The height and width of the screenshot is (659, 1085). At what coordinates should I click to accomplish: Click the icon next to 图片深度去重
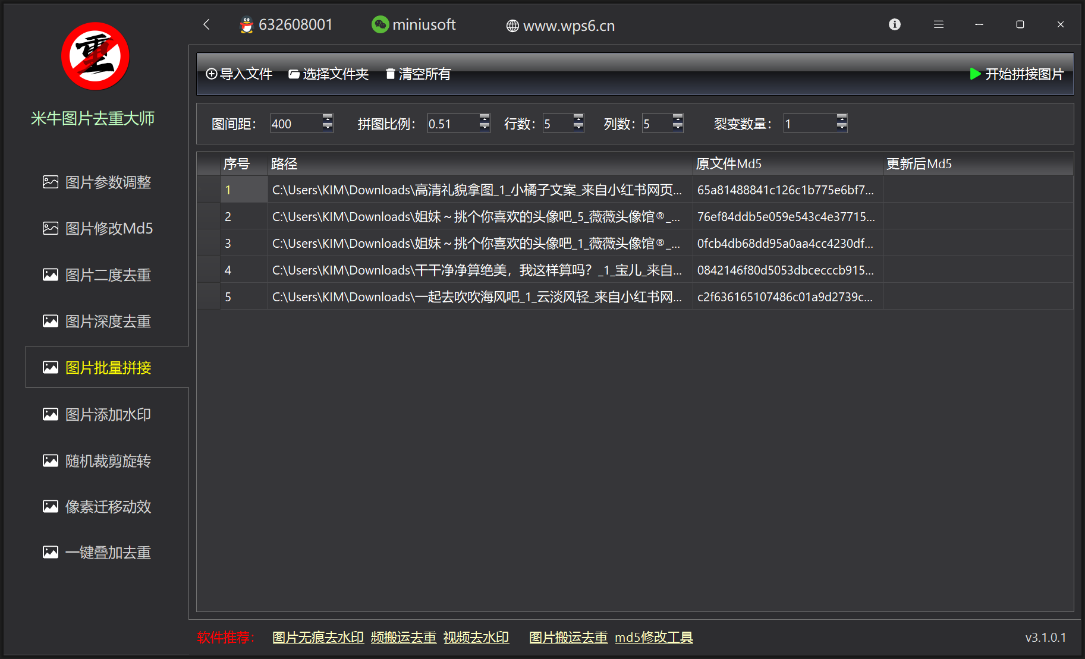click(x=51, y=321)
